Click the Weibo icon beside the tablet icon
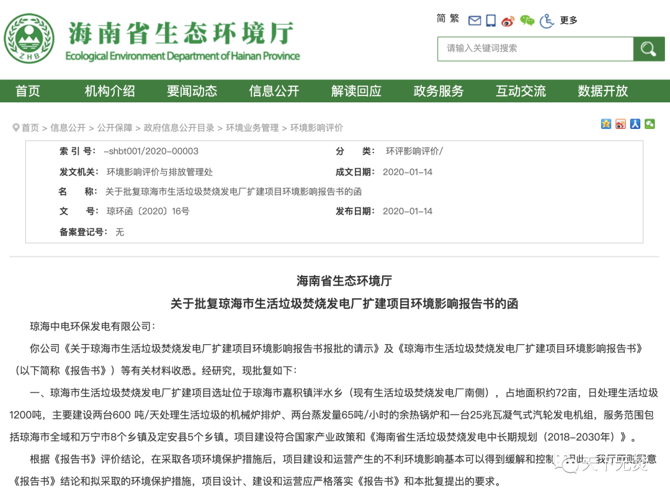670x493 pixels. point(508,20)
